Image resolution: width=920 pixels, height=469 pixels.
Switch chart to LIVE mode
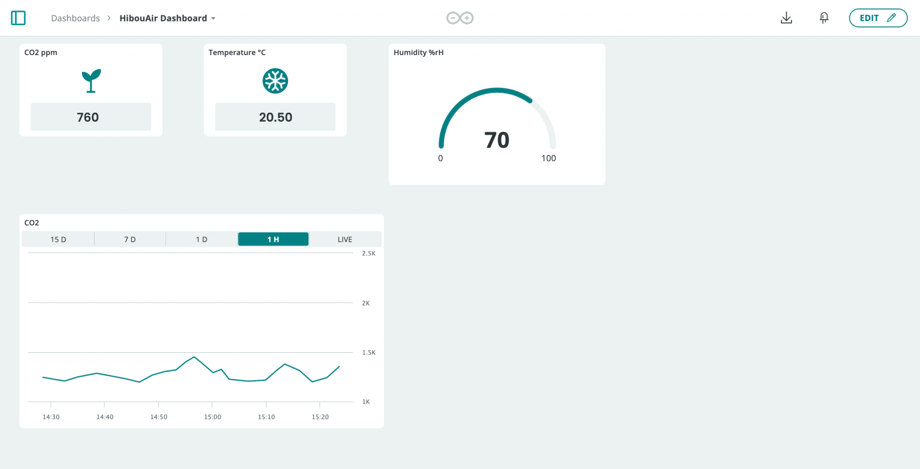pos(345,238)
